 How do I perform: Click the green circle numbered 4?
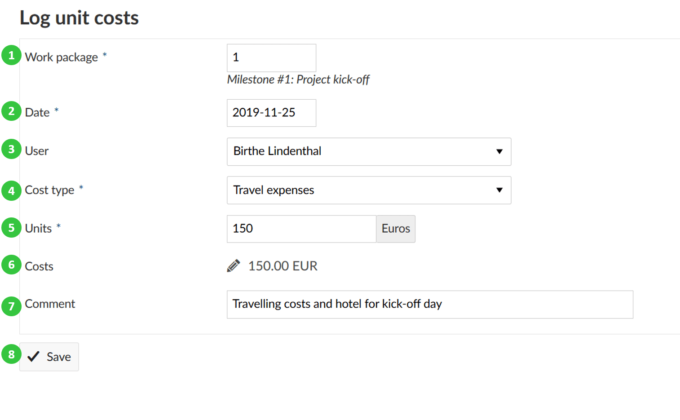(11, 190)
